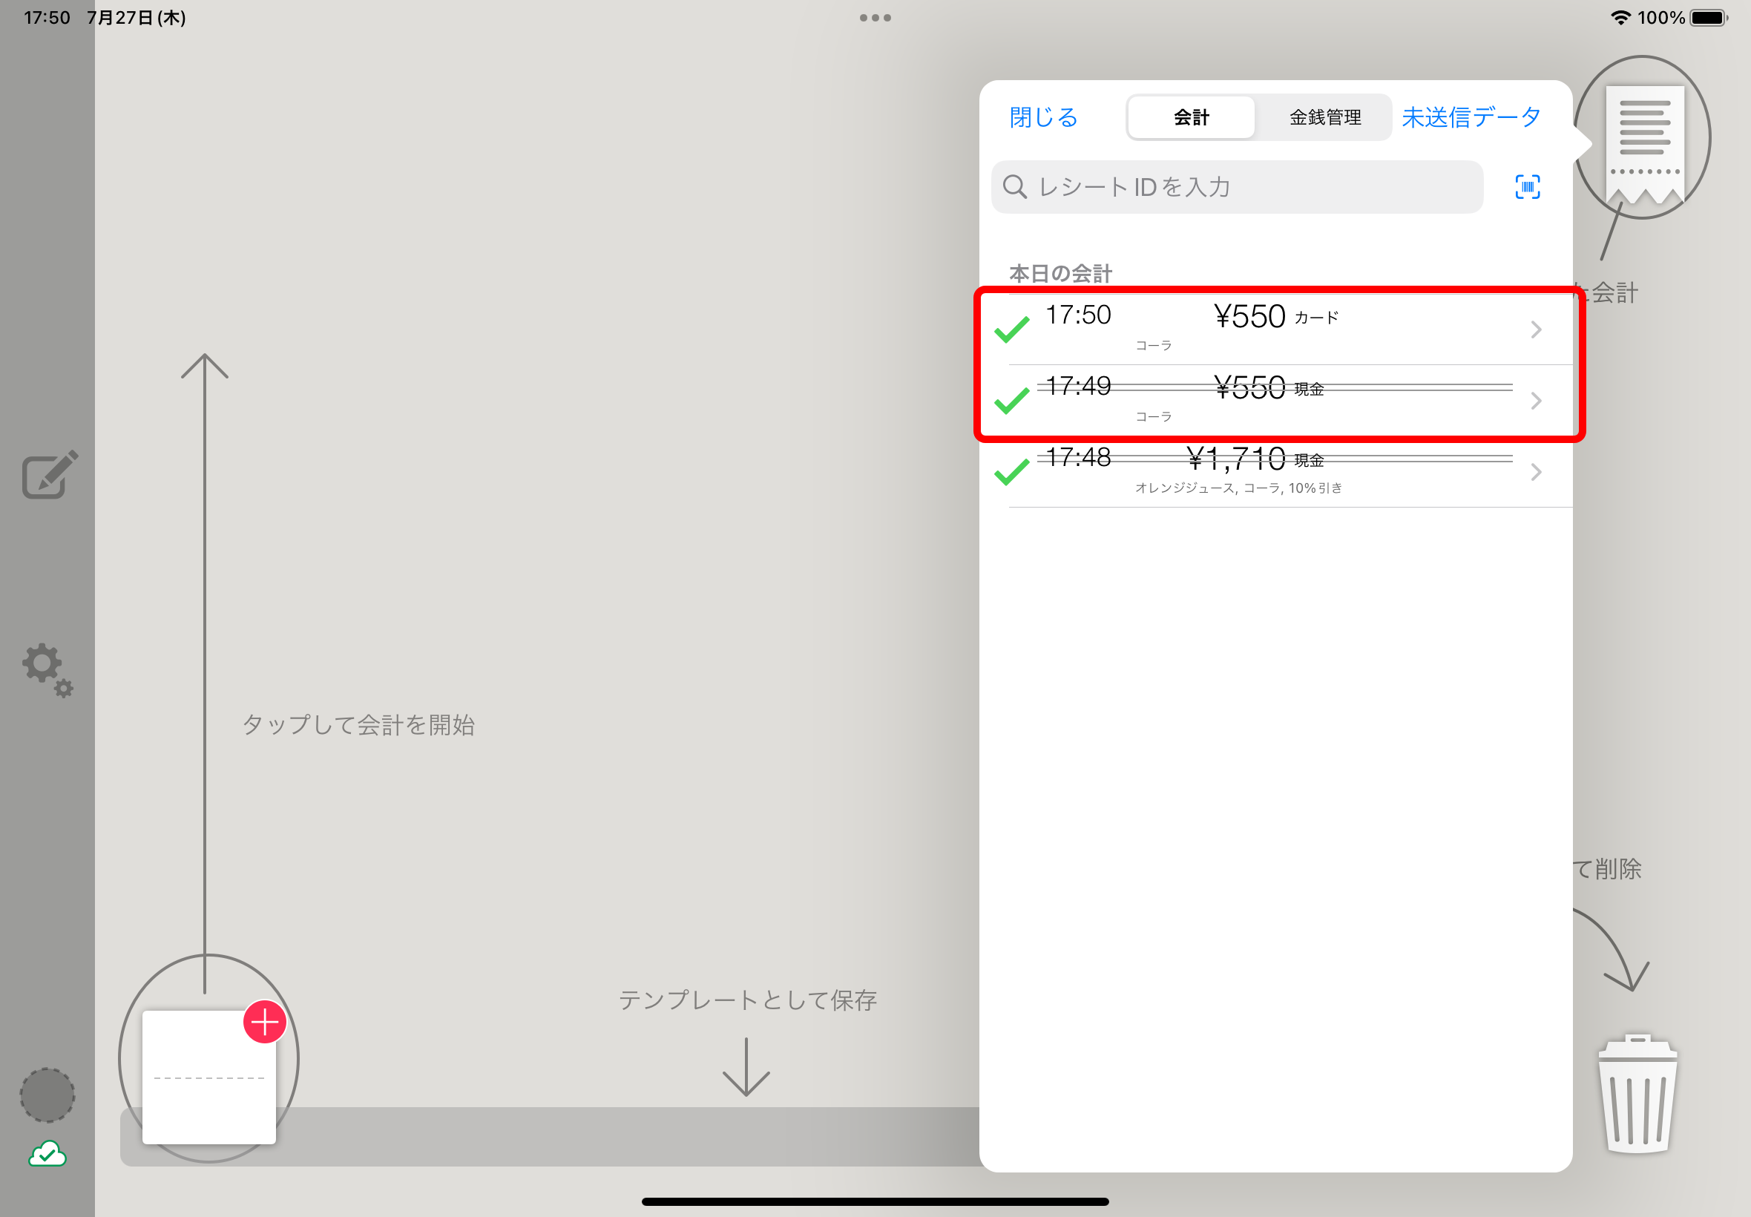Click the cloud sync status icon

click(x=47, y=1154)
